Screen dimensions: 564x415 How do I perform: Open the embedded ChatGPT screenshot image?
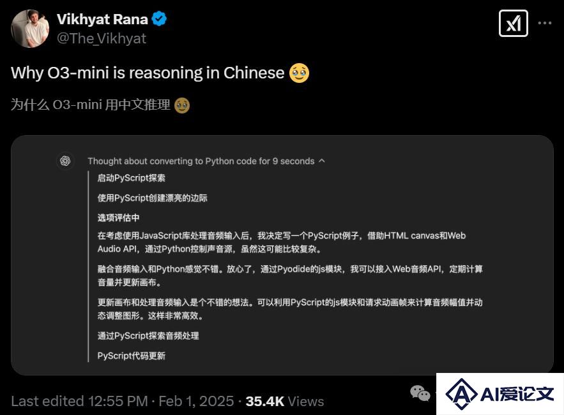pyautogui.click(x=282, y=255)
